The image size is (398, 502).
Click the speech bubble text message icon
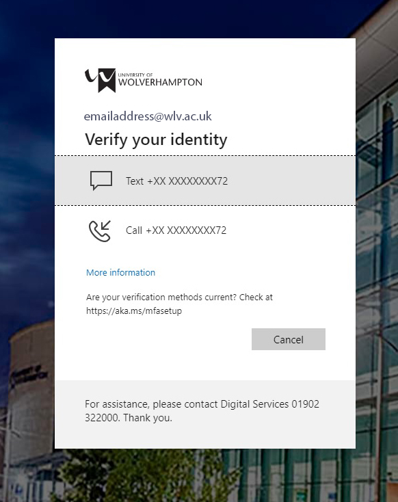click(x=101, y=181)
